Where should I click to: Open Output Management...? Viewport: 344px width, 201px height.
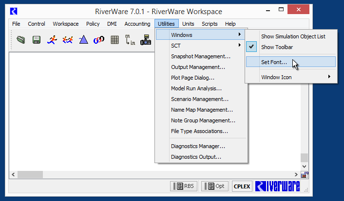point(200,67)
